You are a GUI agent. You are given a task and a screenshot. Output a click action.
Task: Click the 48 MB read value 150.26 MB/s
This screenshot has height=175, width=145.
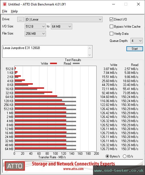point(130,145)
